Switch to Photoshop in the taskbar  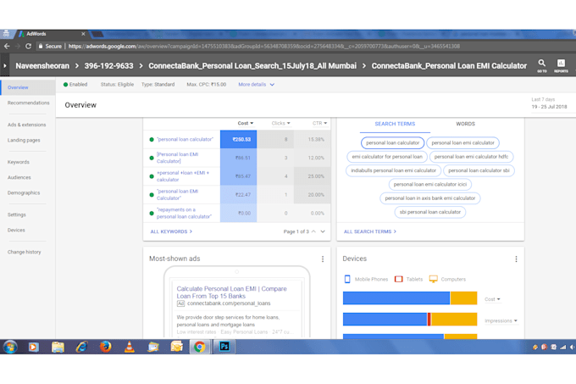pyautogui.click(x=224, y=347)
